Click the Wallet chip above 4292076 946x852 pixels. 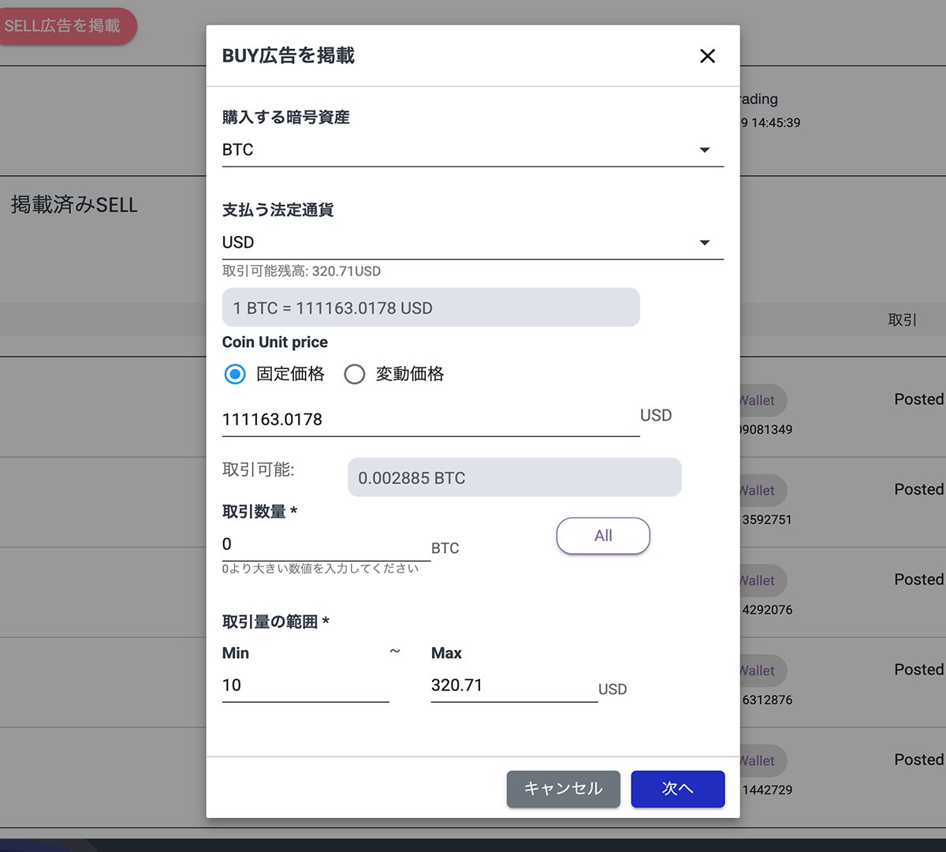click(x=762, y=581)
